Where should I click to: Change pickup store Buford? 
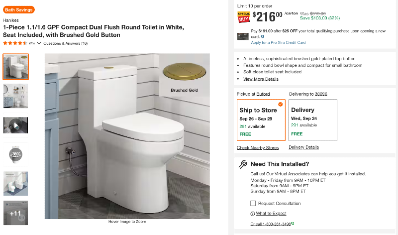tap(263, 94)
